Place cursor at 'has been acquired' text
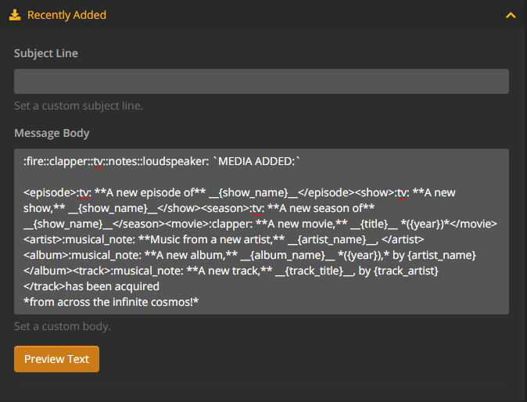Image resolution: width=527 pixels, height=402 pixels. tap(113, 286)
